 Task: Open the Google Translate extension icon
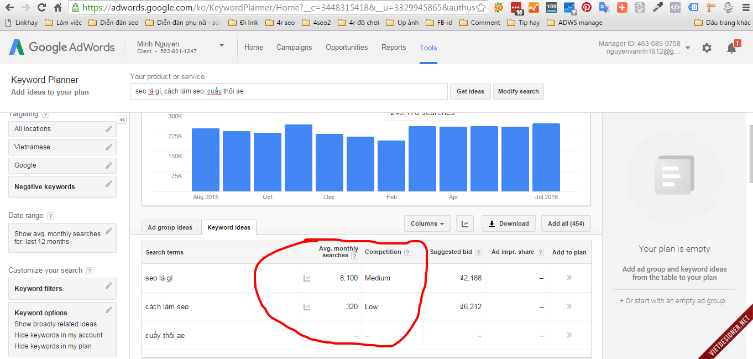coord(604,8)
